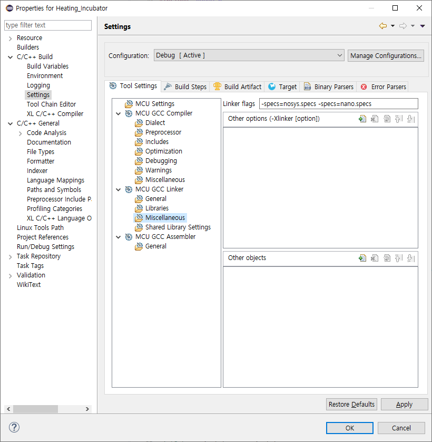Select Miscellaneous under MCU GCC Compiler
432x442 pixels.
[165, 180]
